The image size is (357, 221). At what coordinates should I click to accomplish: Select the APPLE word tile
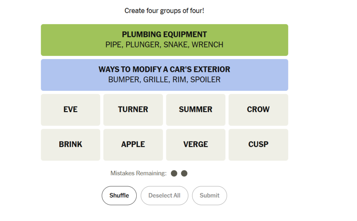coord(133,145)
